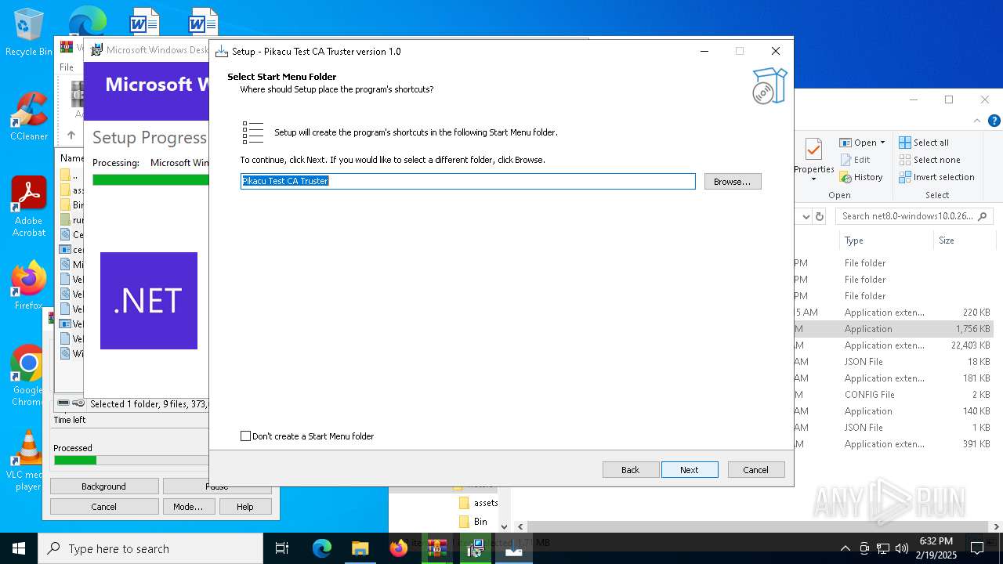Open Recycle Bin desktop icon
1003x564 pixels.
point(28,31)
